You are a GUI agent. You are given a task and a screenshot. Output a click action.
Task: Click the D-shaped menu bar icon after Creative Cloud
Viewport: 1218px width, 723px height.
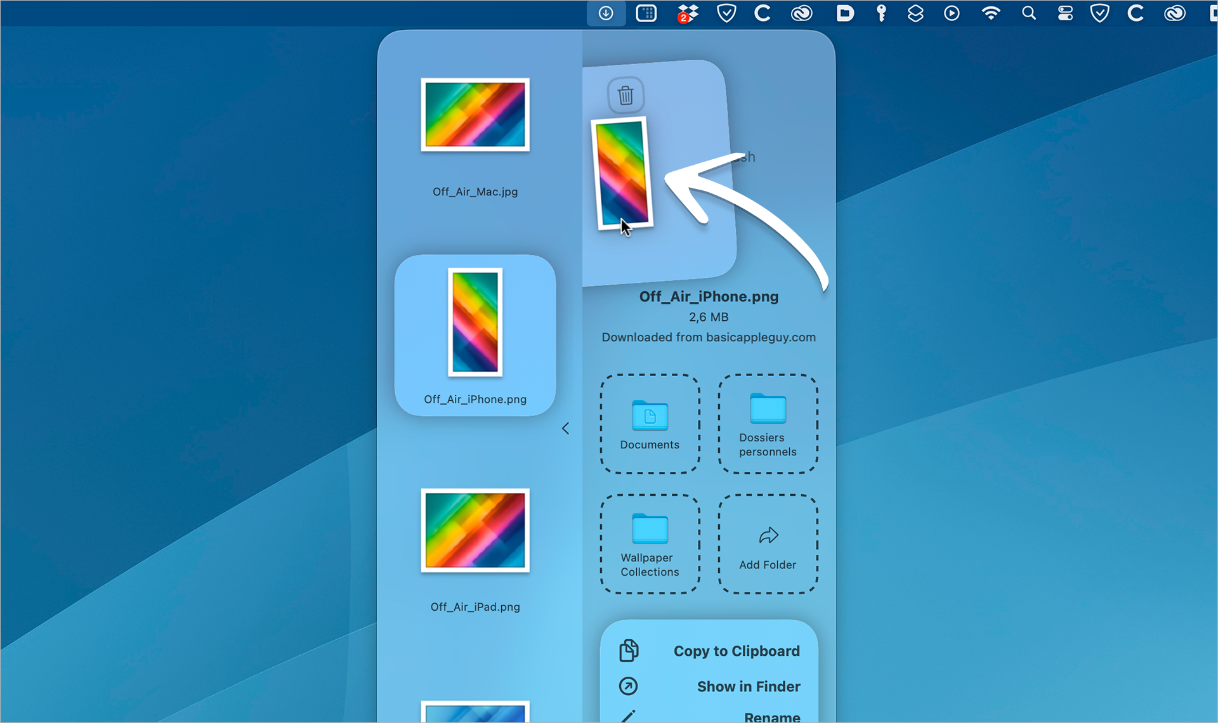coord(844,13)
